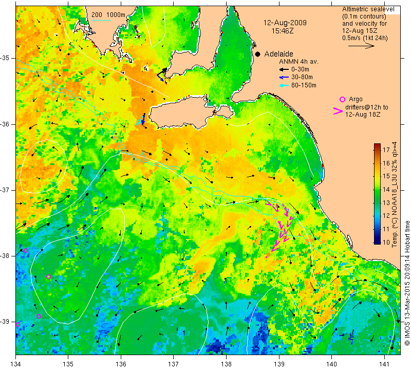Click the blue 30-80m arrow legend symbol

[x=284, y=78]
